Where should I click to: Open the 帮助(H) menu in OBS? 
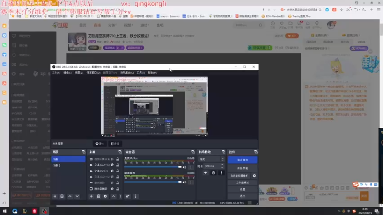tap(152, 73)
